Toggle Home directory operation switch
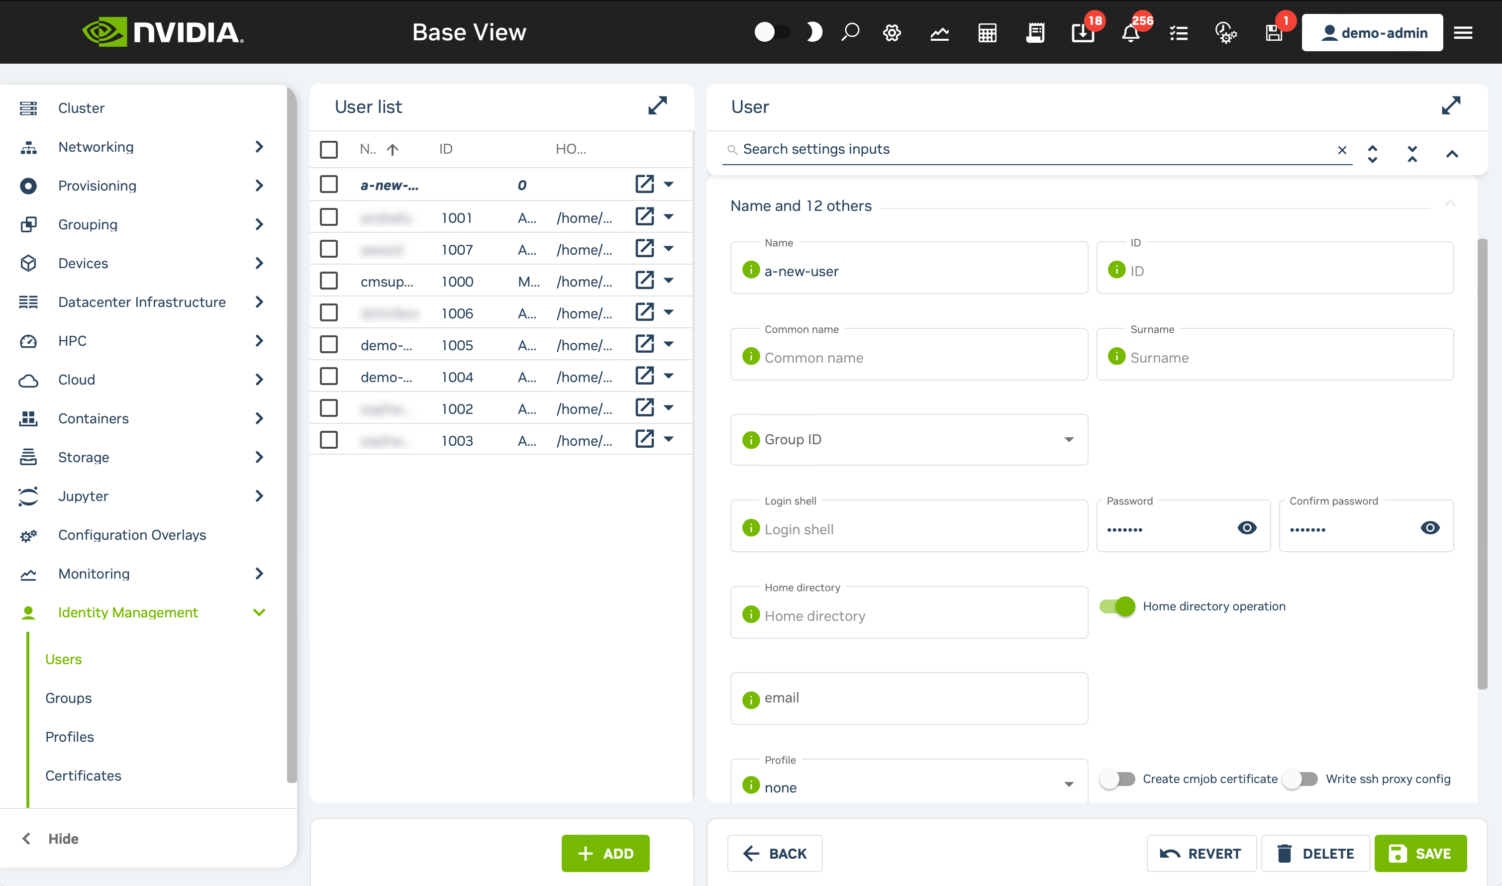 1117,606
